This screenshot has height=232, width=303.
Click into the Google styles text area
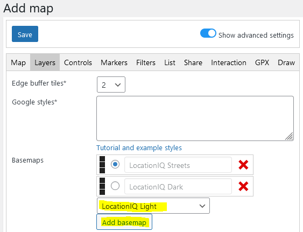coord(195,118)
